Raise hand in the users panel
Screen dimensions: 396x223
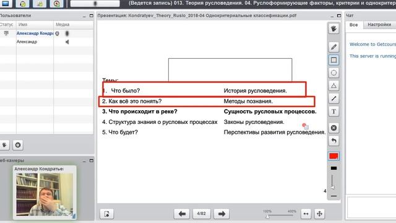coord(4,145)
